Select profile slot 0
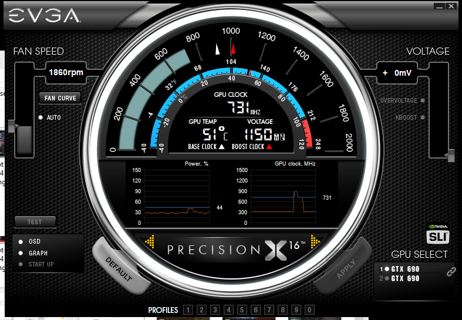The height and width of the screenshot is (320, 462). (309, 309)
